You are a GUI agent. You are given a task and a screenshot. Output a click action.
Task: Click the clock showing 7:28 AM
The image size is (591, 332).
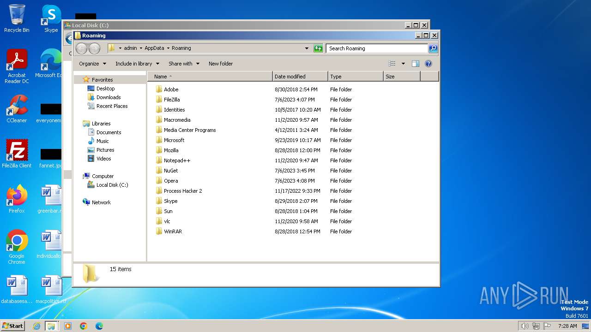click(x=567, y=326)
